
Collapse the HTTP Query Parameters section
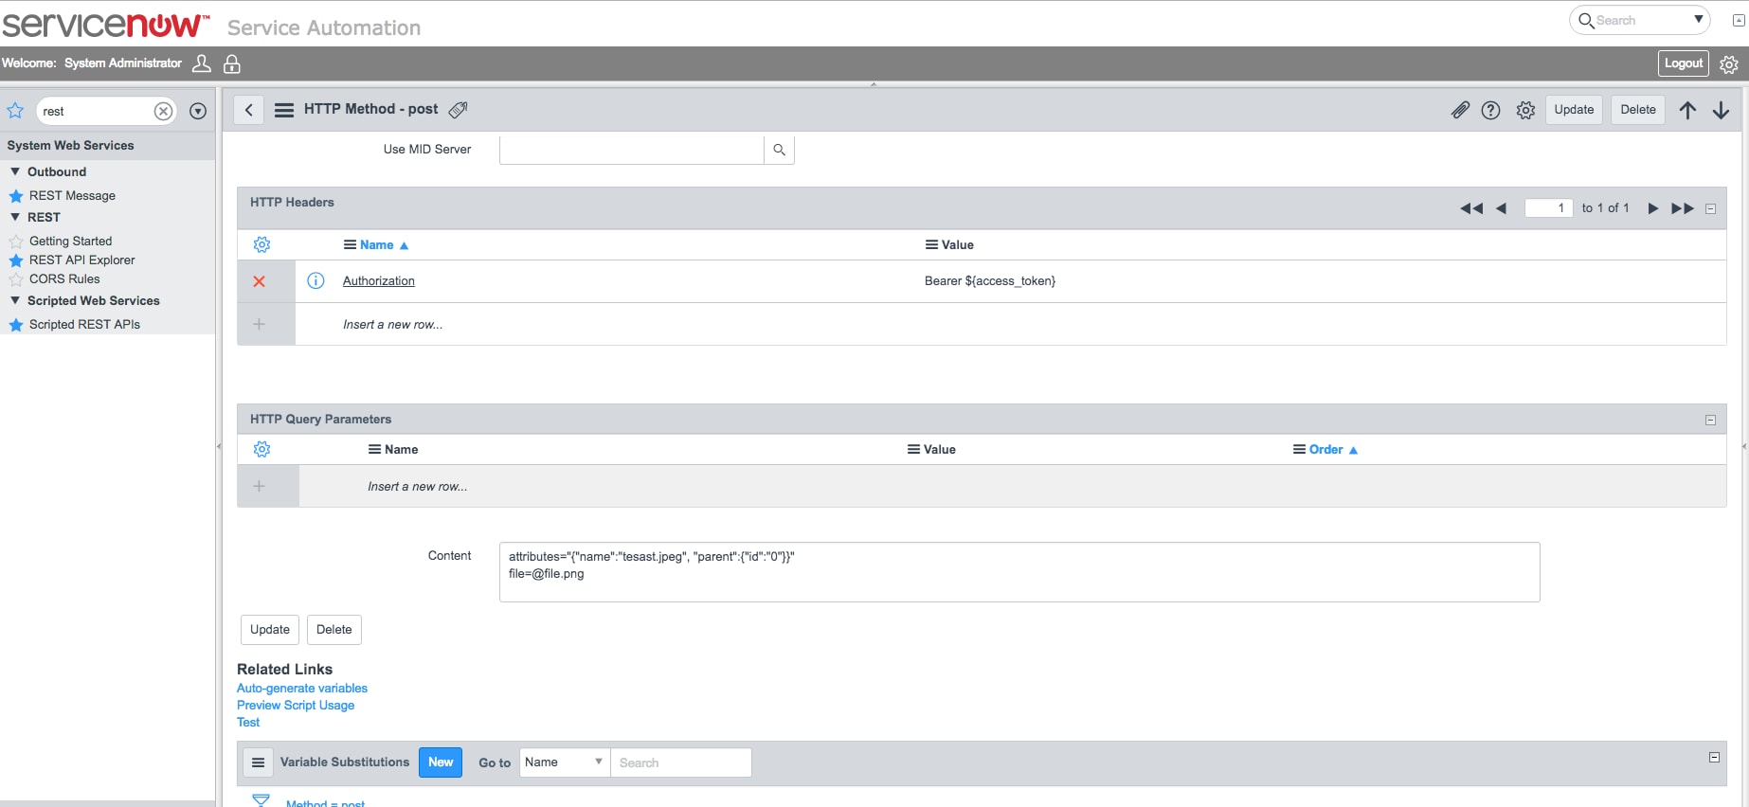[x=1710, y=420]
